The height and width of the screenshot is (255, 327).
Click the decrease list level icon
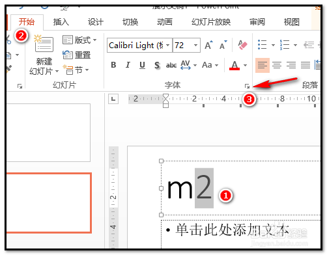[309, 45]
